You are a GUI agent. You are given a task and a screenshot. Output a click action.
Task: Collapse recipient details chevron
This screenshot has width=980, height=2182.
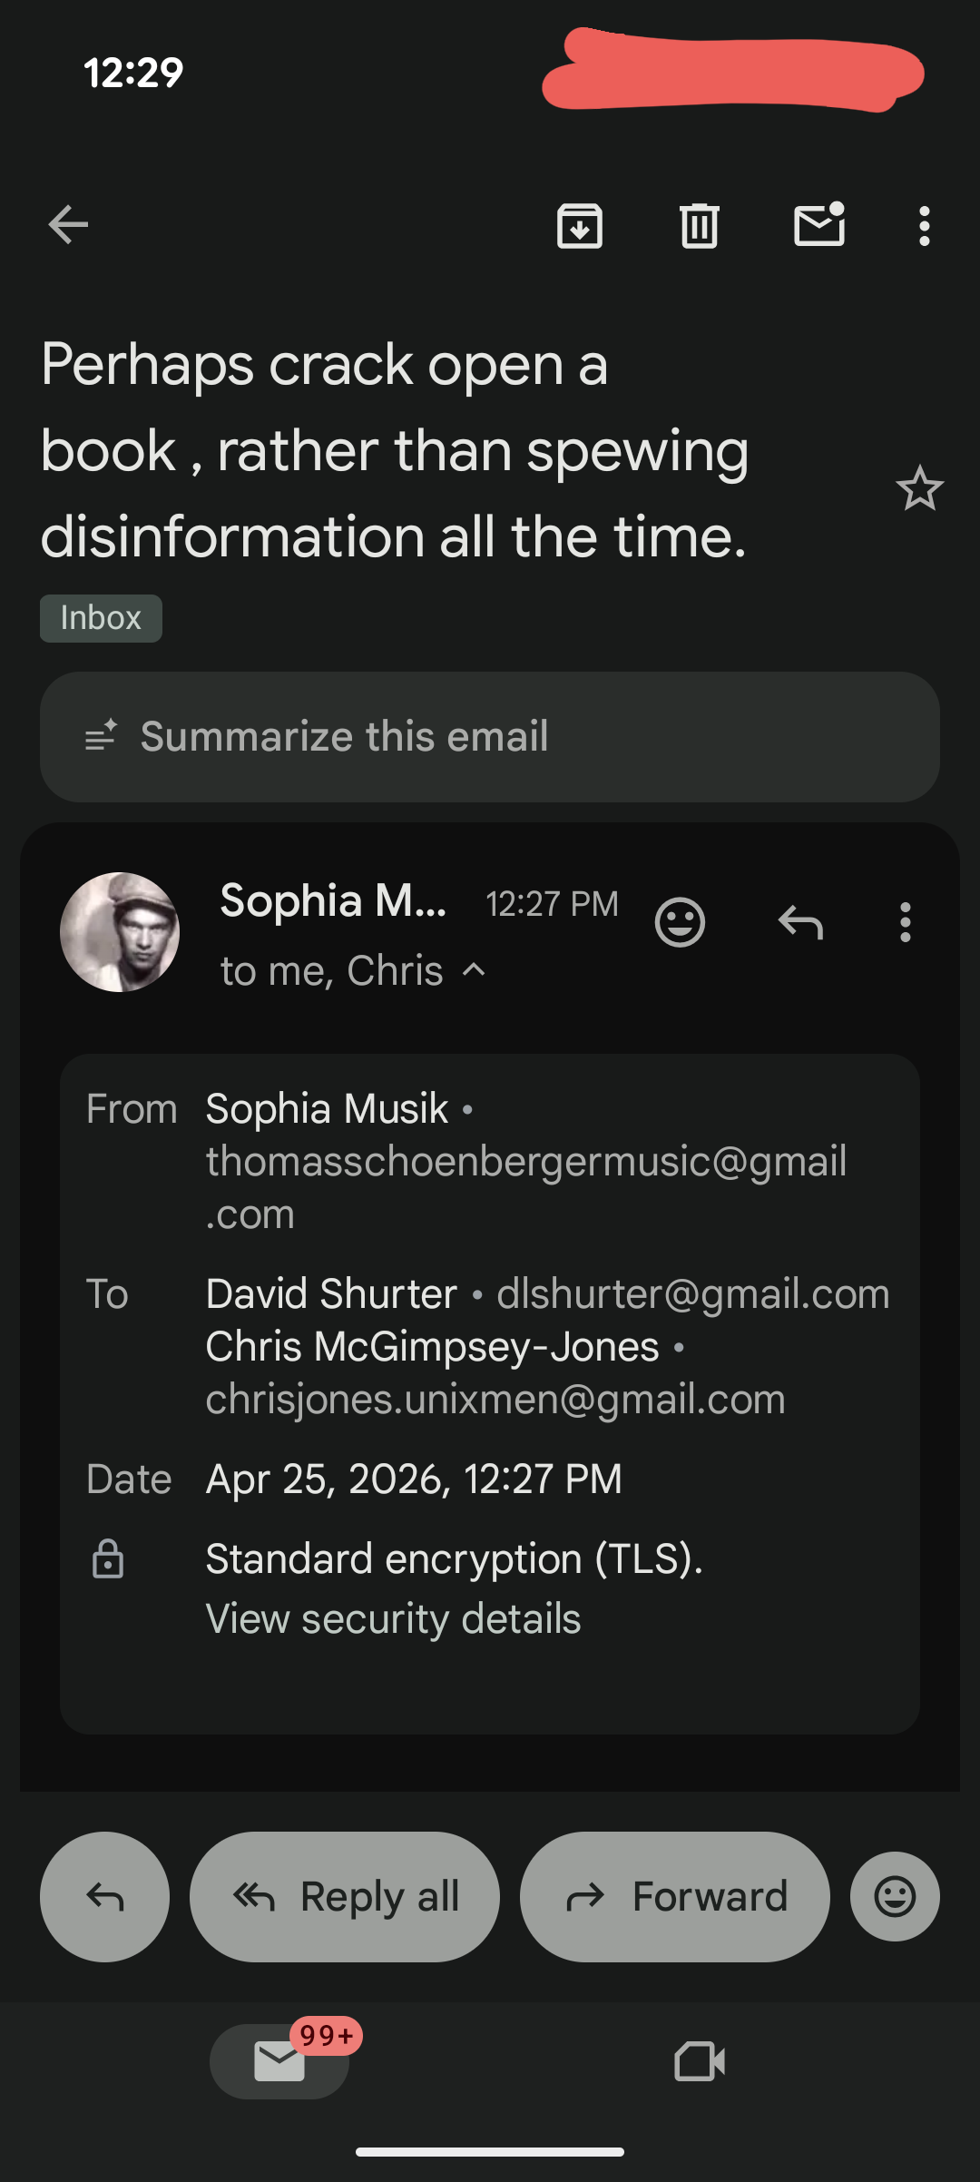(x=474, y=969)
